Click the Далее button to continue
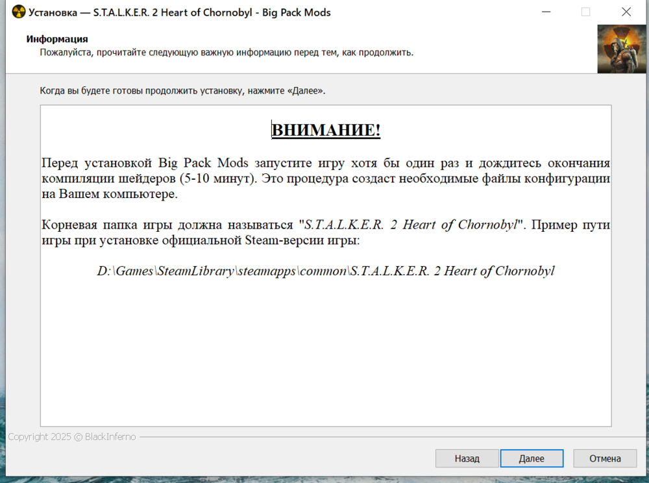 coord(532,458)
